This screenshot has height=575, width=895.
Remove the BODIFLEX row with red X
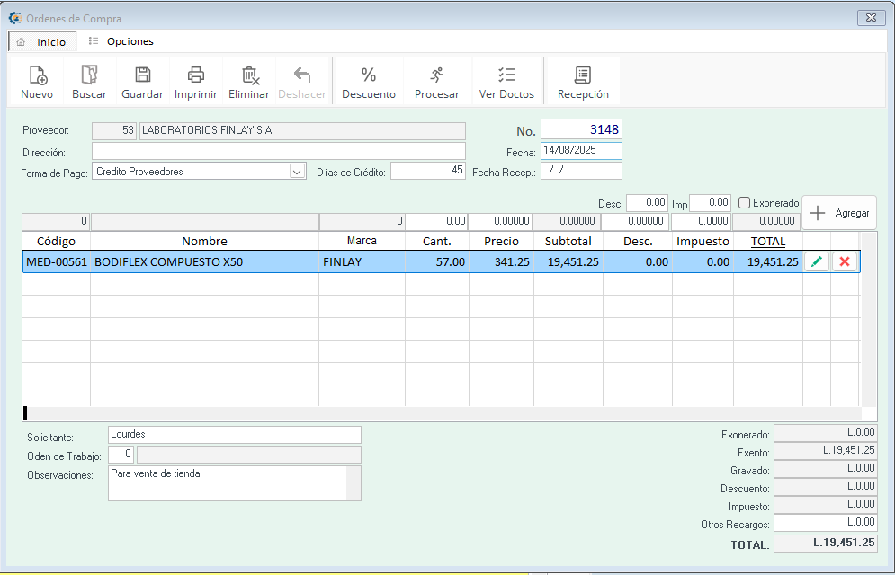click(844, 261)
